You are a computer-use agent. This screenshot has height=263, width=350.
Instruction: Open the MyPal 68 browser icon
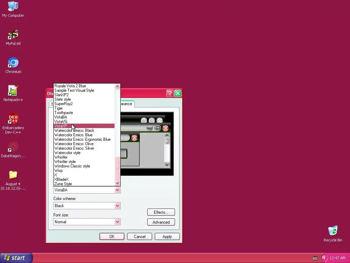coord(13,37)
